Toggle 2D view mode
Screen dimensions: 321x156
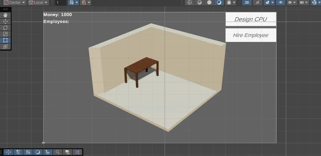pyautogui.click(x=247, y=2)
